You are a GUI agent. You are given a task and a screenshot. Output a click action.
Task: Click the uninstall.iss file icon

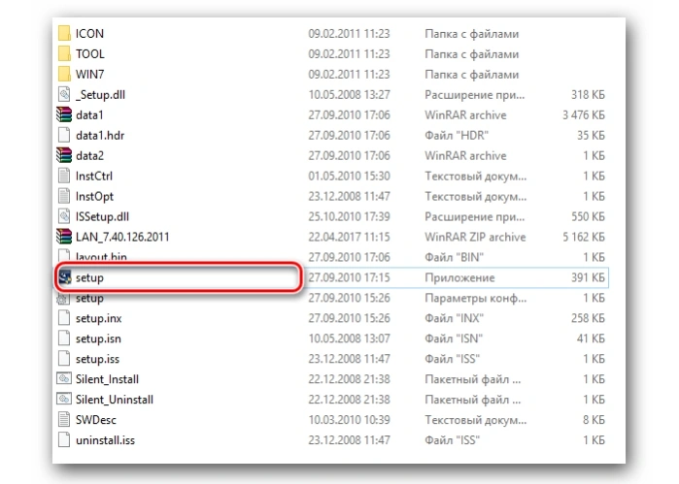coord(64,440)
